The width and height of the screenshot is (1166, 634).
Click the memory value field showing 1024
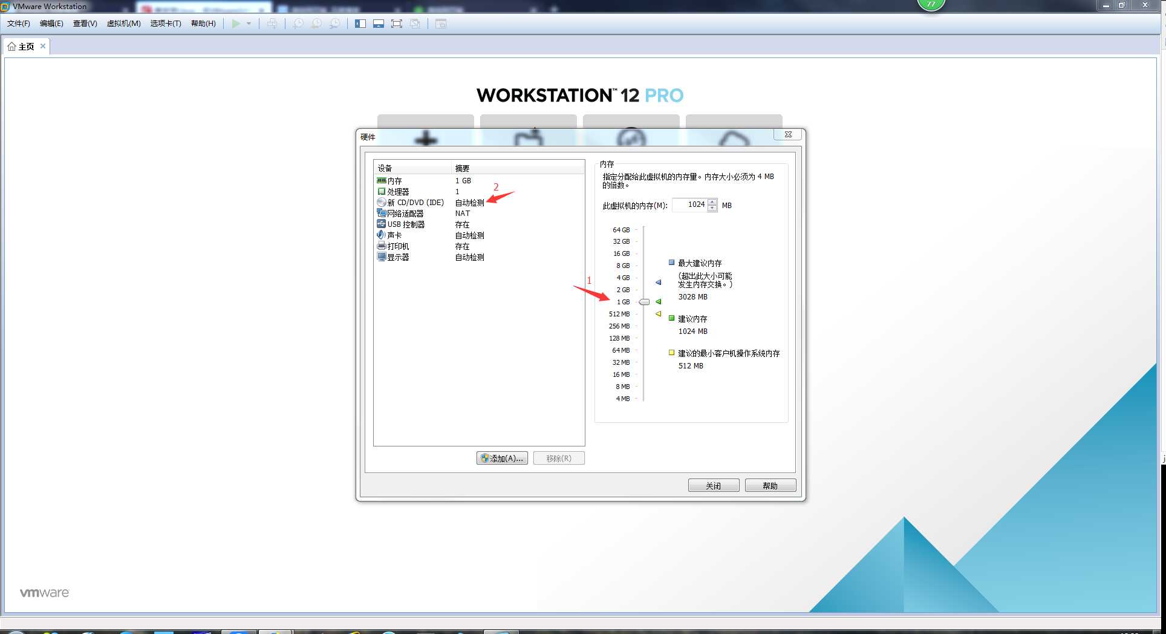[689, 204]
